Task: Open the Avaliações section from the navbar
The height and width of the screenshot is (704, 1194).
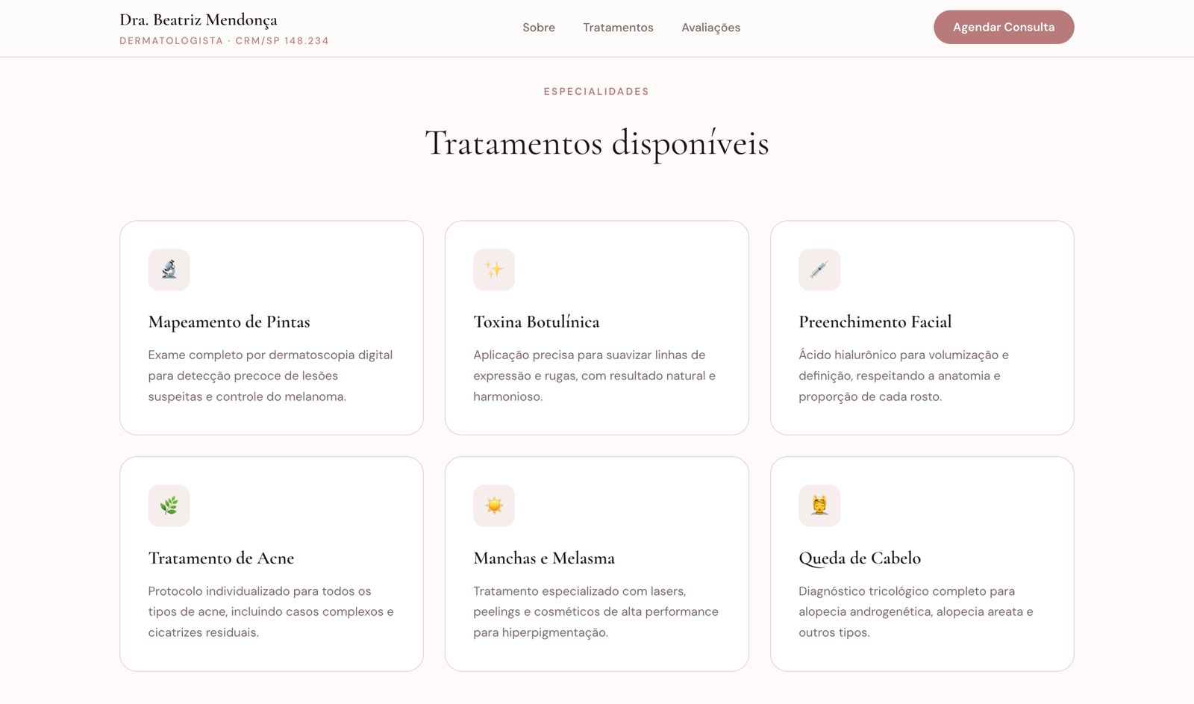Action: 710,28
